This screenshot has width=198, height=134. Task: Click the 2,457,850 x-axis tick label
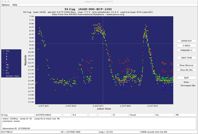(x=71, y=106)
